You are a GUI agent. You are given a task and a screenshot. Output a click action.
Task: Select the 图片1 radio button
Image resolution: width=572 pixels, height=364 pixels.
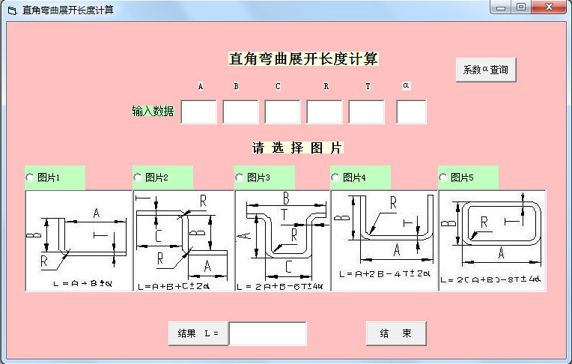[x=55, y=178]
